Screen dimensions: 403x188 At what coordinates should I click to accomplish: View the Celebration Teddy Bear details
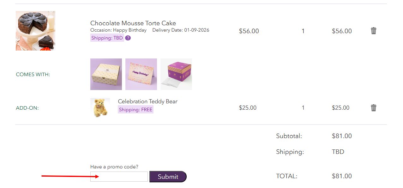point(147,101)
